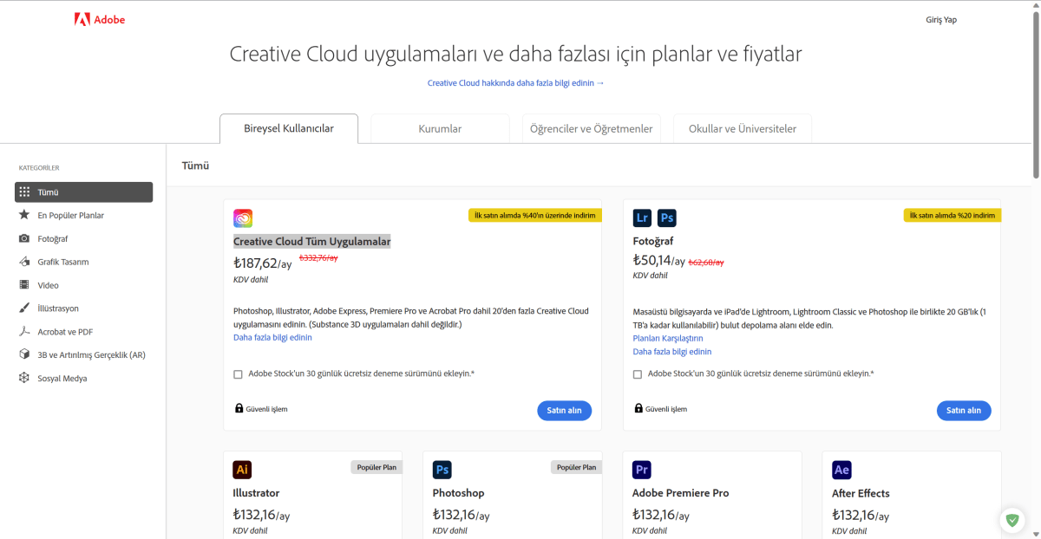
Task: Click the Popüler Plan badge on Illustrator card
Action: (x=376, y=467)
